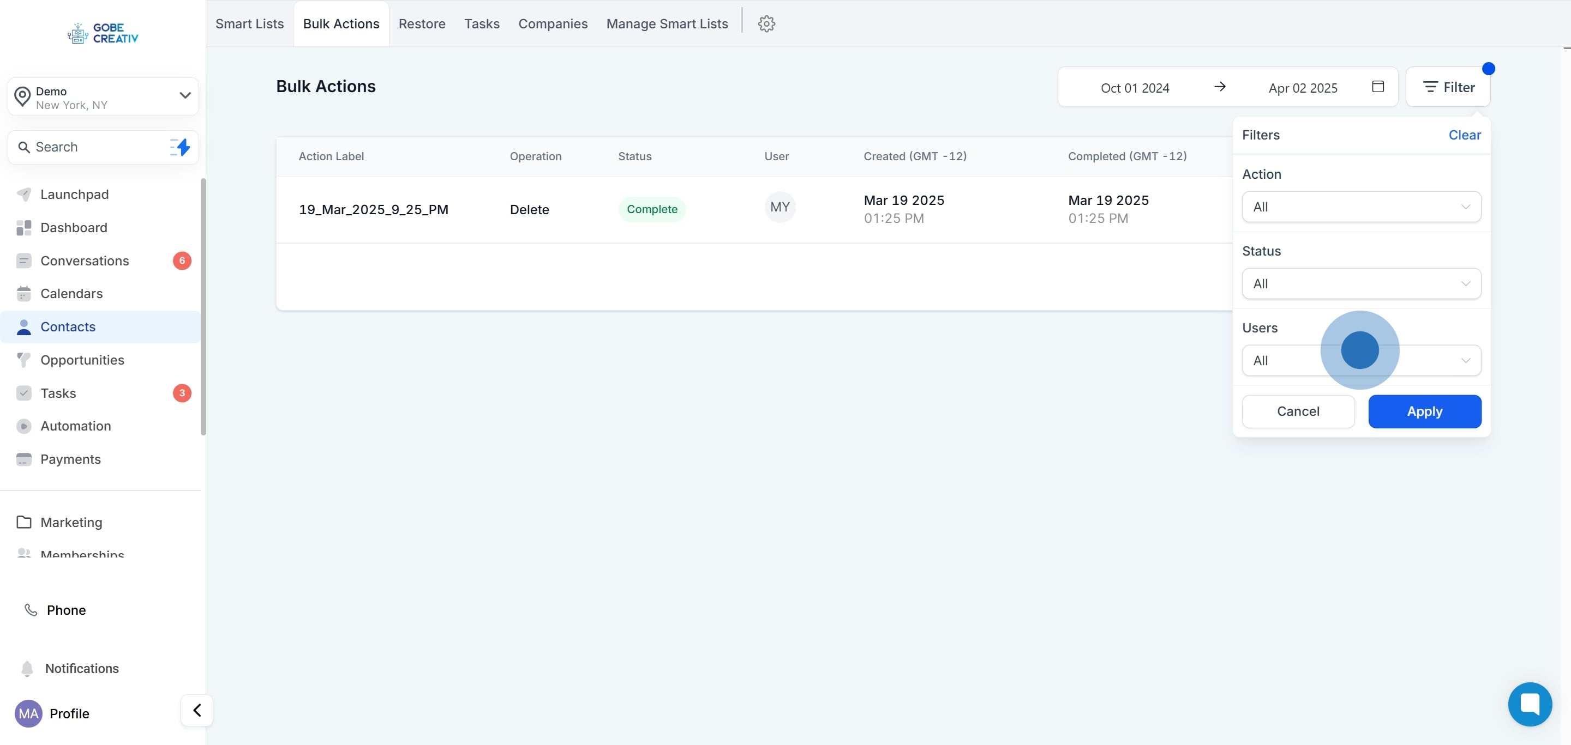1571x745 pixels.
Task: Click the calendar icon in date range
Action: [1378, 87]
